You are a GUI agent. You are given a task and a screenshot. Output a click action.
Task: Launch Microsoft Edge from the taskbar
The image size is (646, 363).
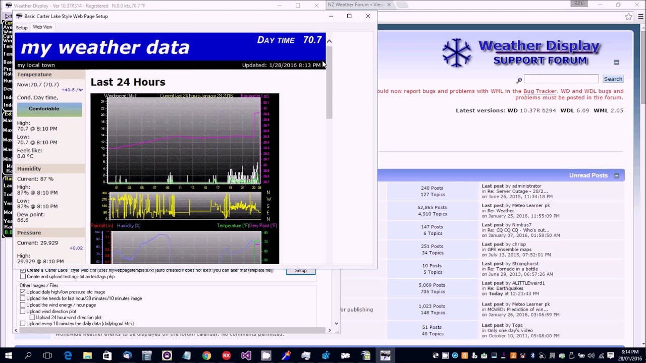(x=68, y=355)
